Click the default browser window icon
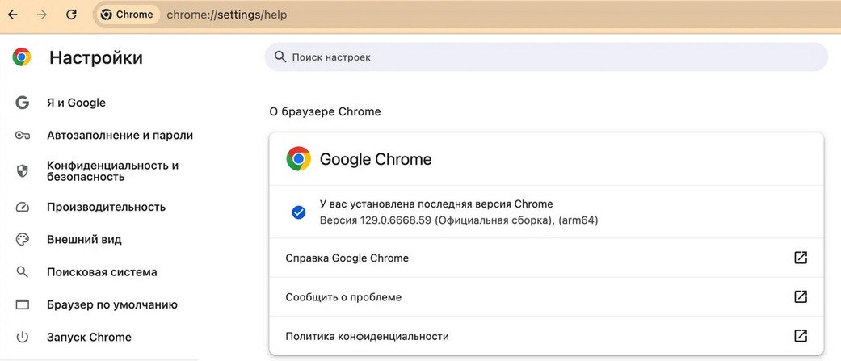 coord(22,304)
